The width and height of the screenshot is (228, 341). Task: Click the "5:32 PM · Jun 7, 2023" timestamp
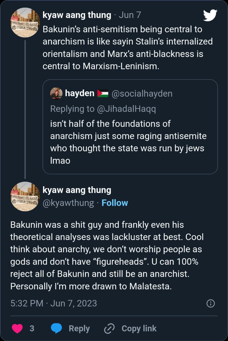53,303
